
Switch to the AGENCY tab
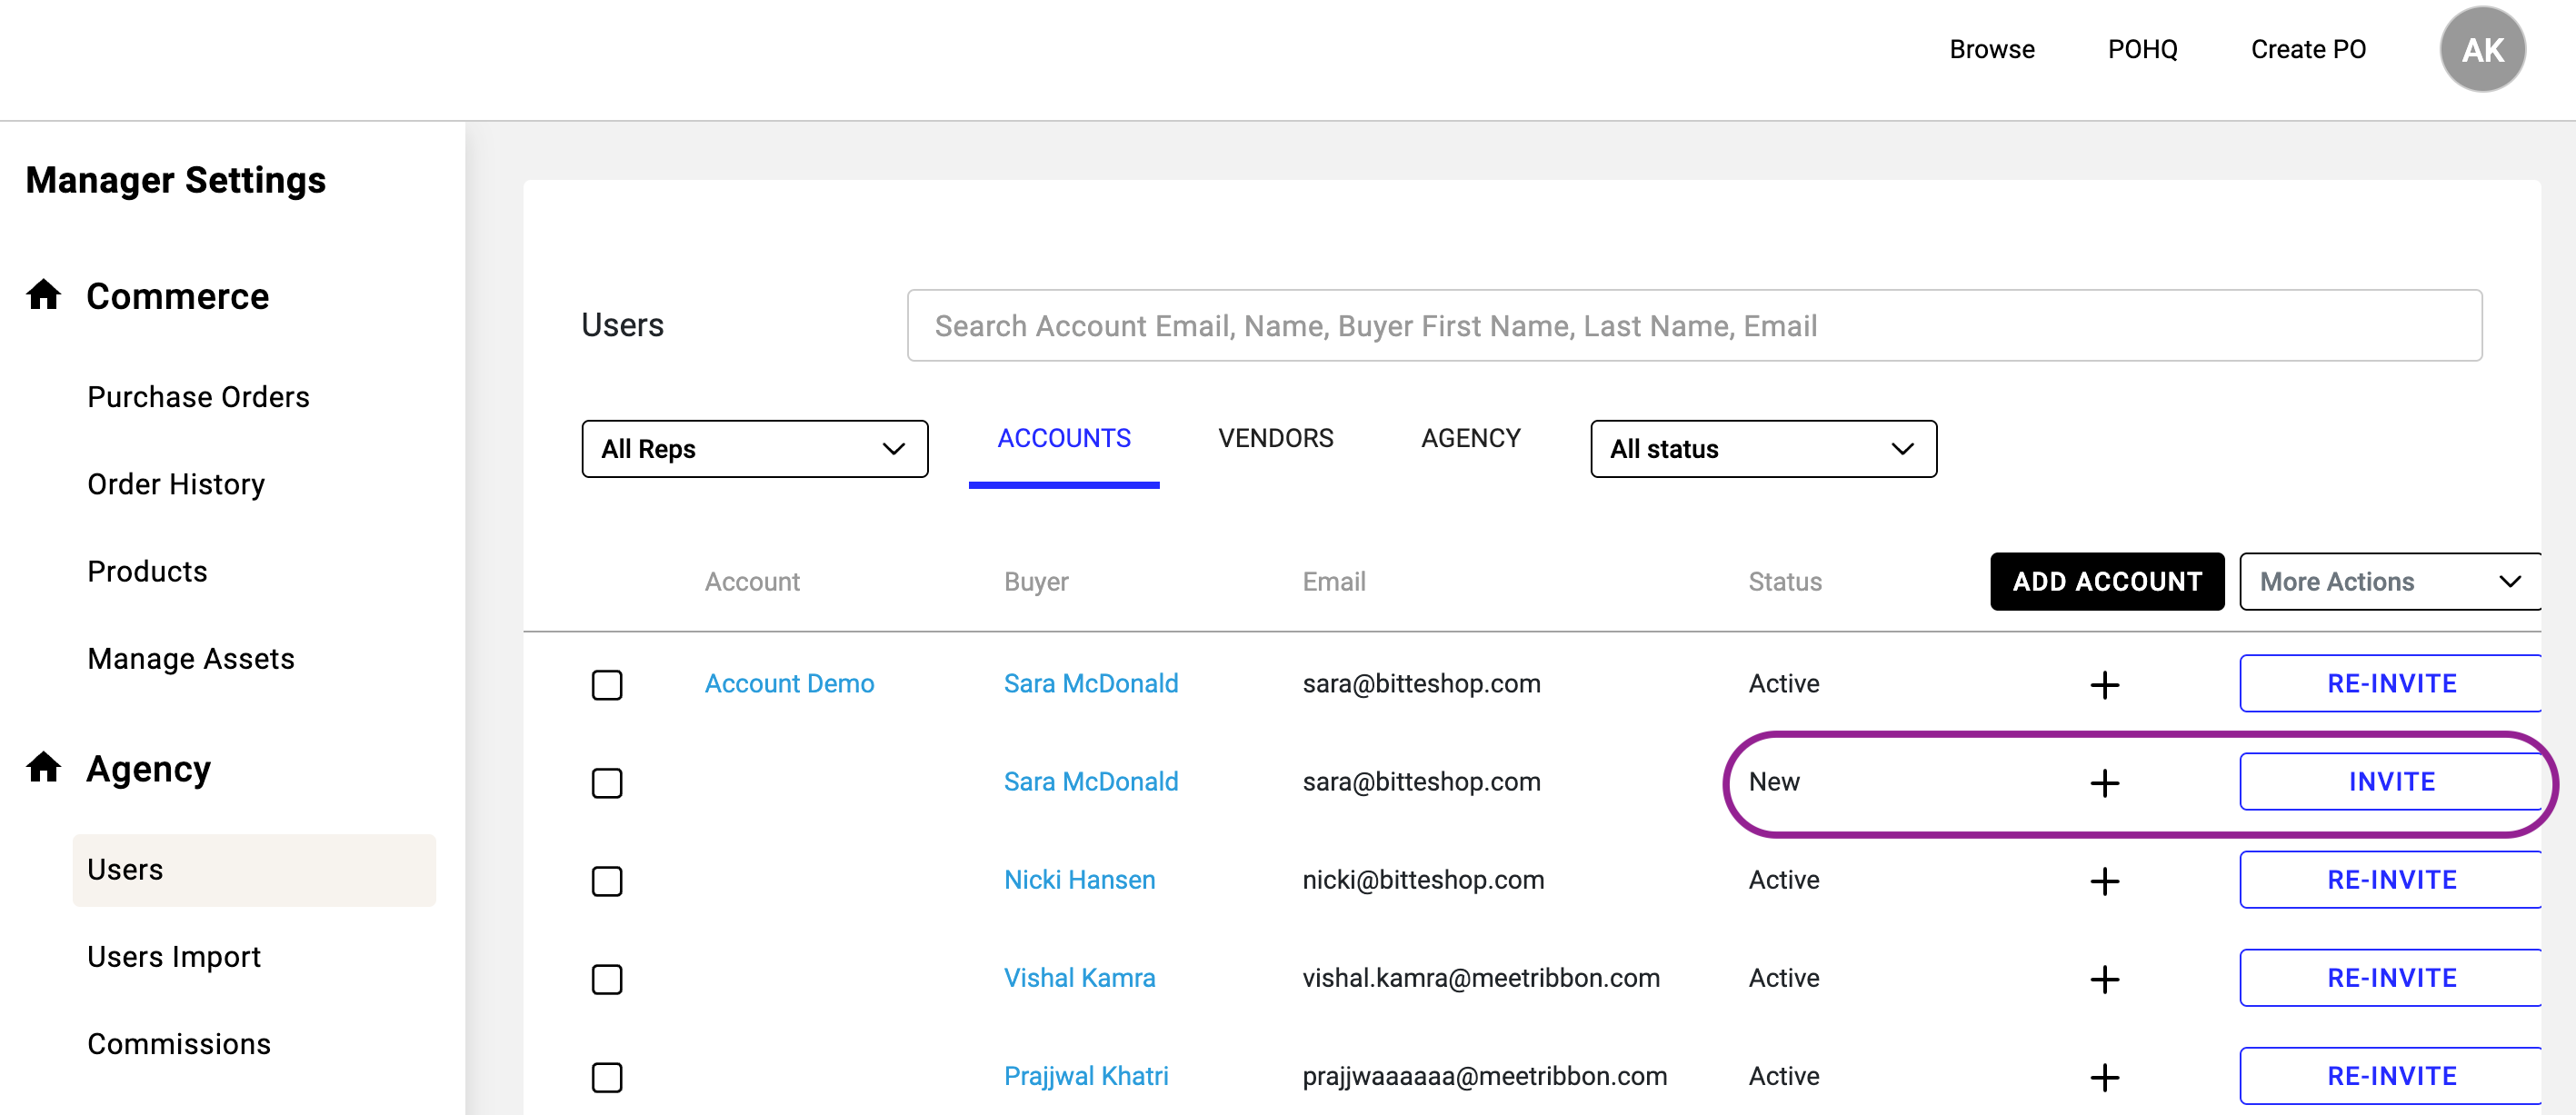point(1471,437)
